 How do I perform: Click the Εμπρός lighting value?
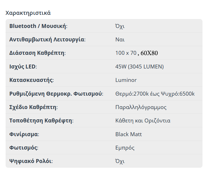pyautogui.click(x=125, y=148)
